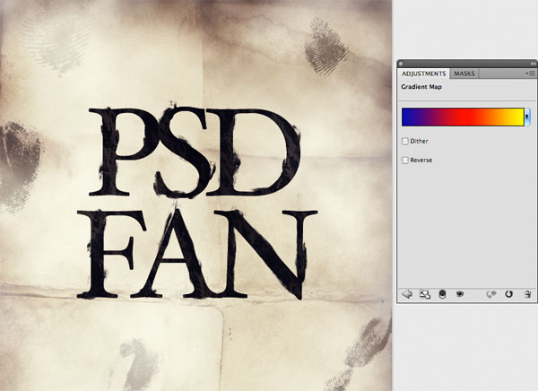This screenshot has width=538, height=391.
Task: Toggle adjustment layer visibility eye icon
Action: [460, 294]
